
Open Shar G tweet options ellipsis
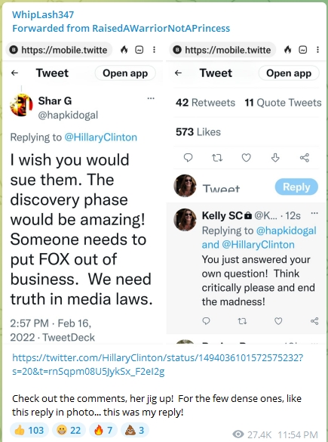point(151,98)
